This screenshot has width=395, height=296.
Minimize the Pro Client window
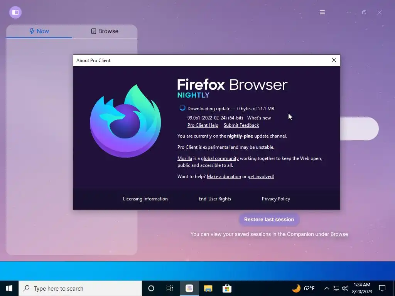(x=349, y=12)
